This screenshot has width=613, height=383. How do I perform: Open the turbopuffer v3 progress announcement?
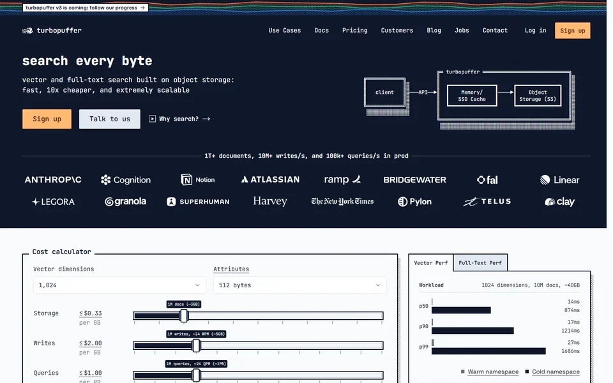pyautogui.click(x=85, y=8)
